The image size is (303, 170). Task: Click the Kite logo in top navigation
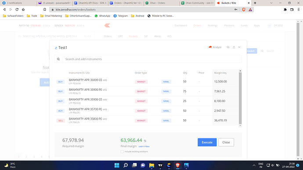point(107,25)
